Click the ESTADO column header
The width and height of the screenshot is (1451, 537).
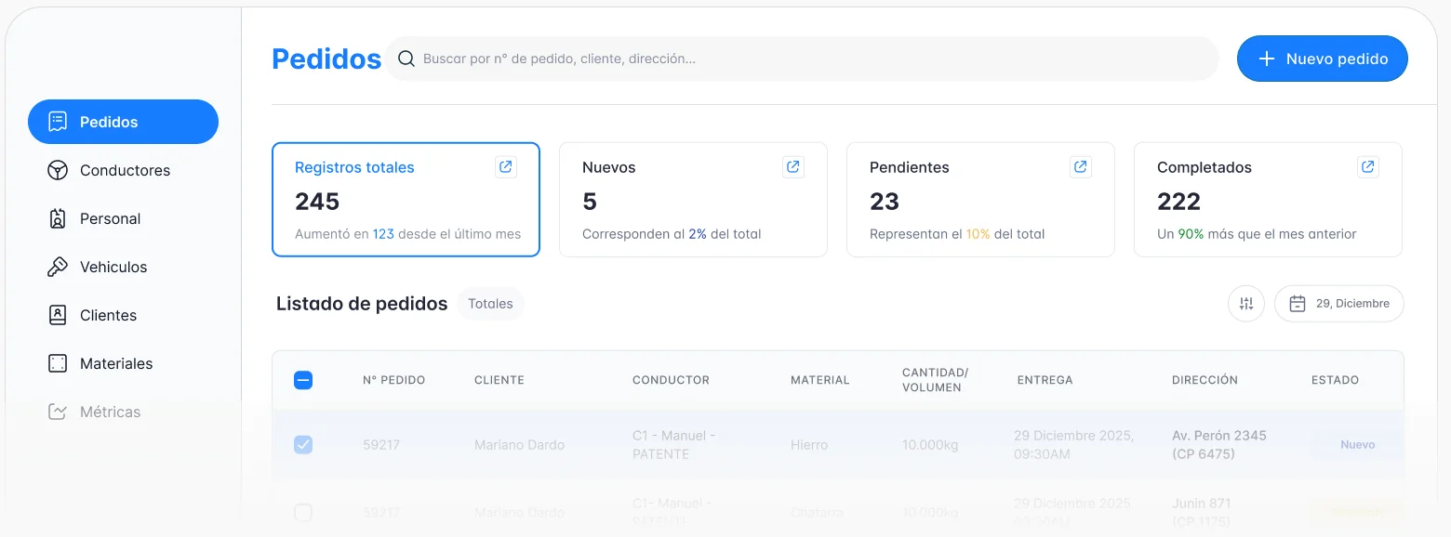[1335, 380]
